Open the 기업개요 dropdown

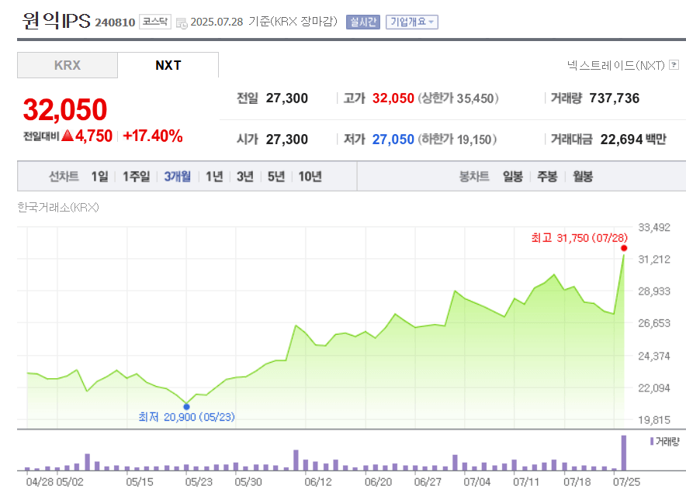coord(411,22)
